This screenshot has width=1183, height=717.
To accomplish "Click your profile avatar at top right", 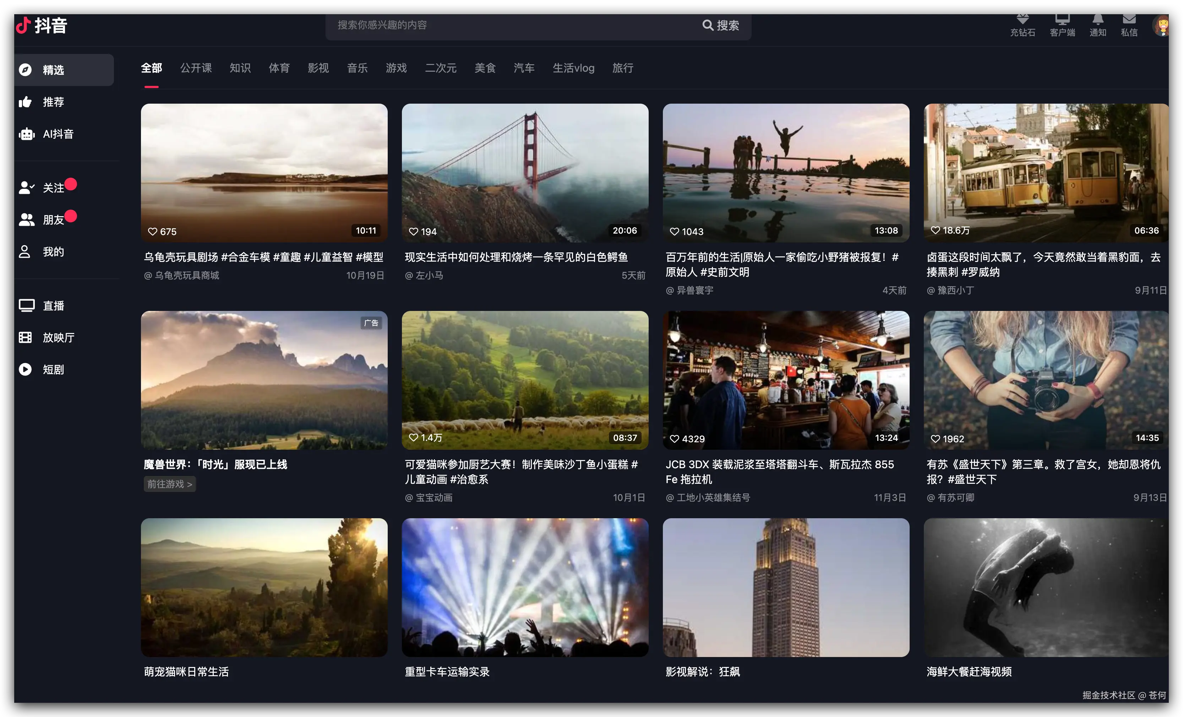I will pos(1162,26).
